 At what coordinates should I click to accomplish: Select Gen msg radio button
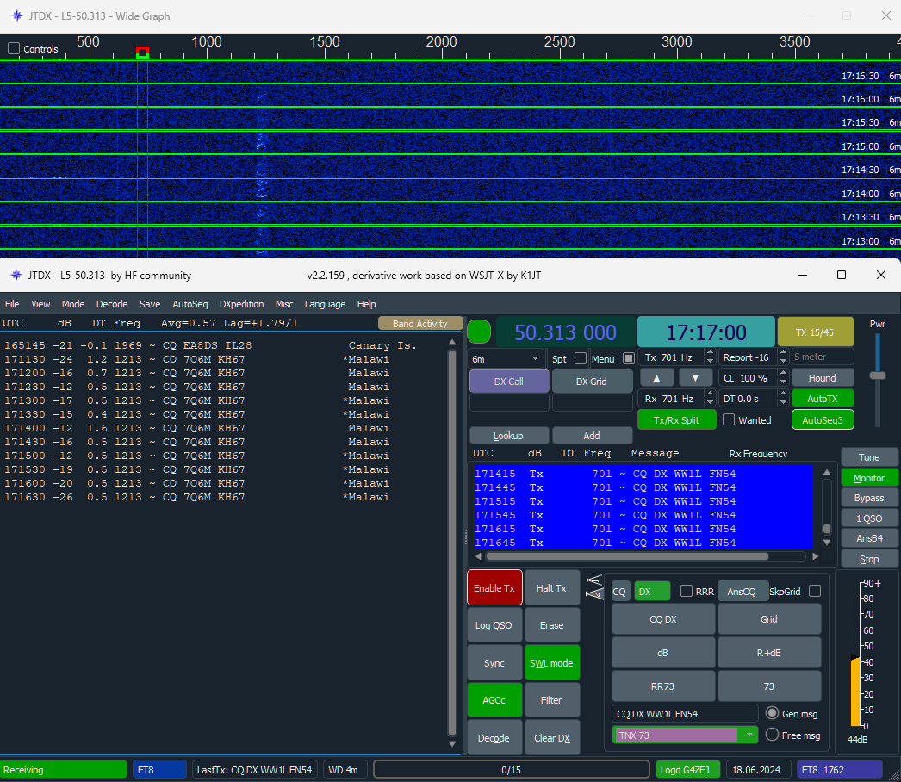773,714
